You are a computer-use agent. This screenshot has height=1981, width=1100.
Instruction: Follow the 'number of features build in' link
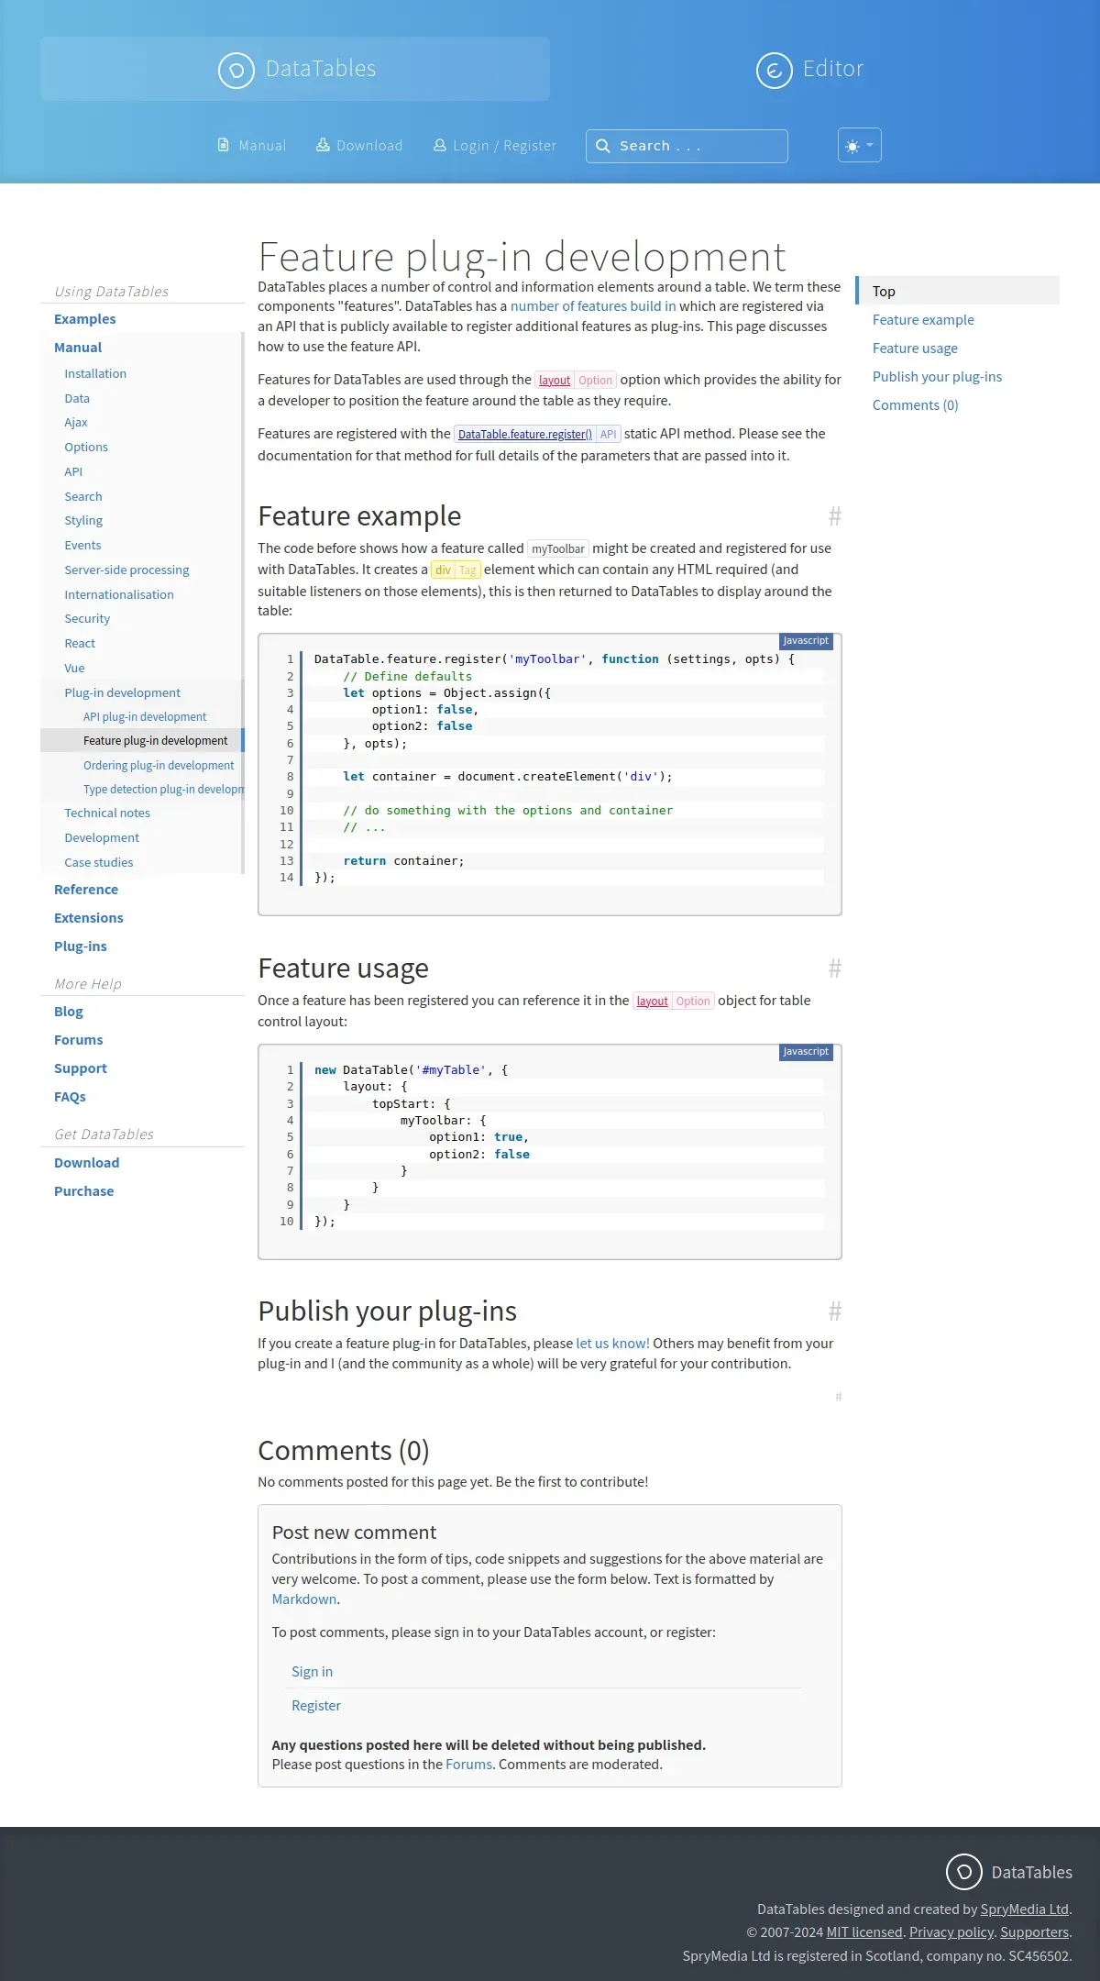click(x=593, y=306)
